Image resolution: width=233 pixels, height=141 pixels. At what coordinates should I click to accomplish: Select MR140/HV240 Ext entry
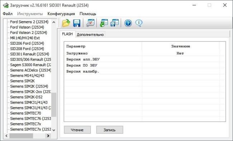coord(25,38)
